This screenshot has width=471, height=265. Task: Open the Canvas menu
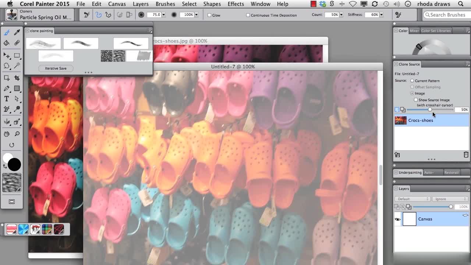117,4
